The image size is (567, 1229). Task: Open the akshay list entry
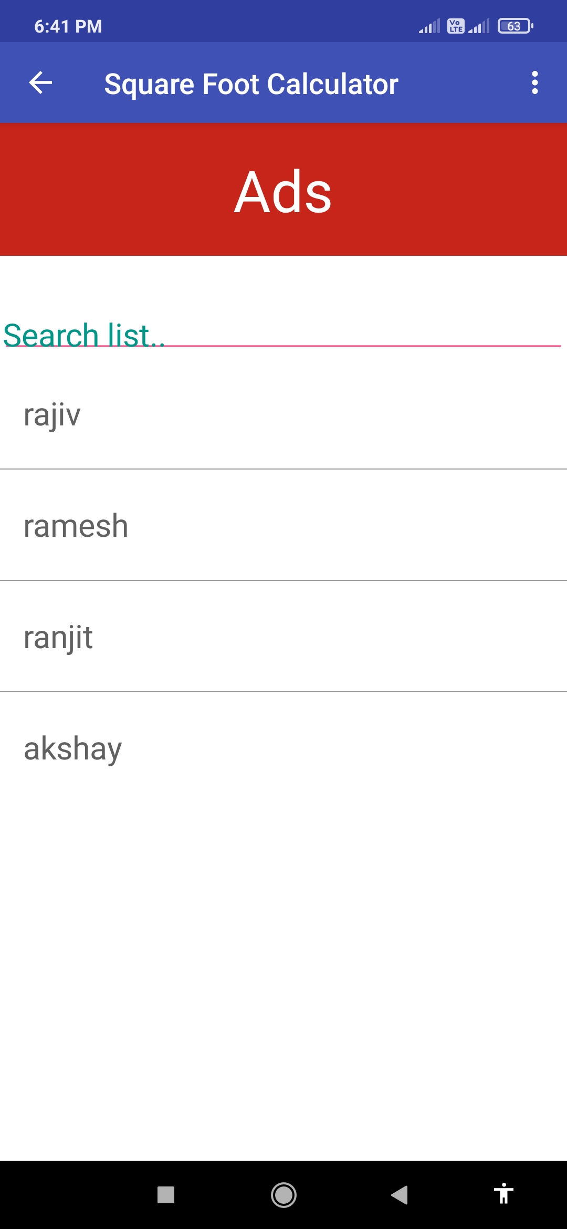tap(283, 748)
